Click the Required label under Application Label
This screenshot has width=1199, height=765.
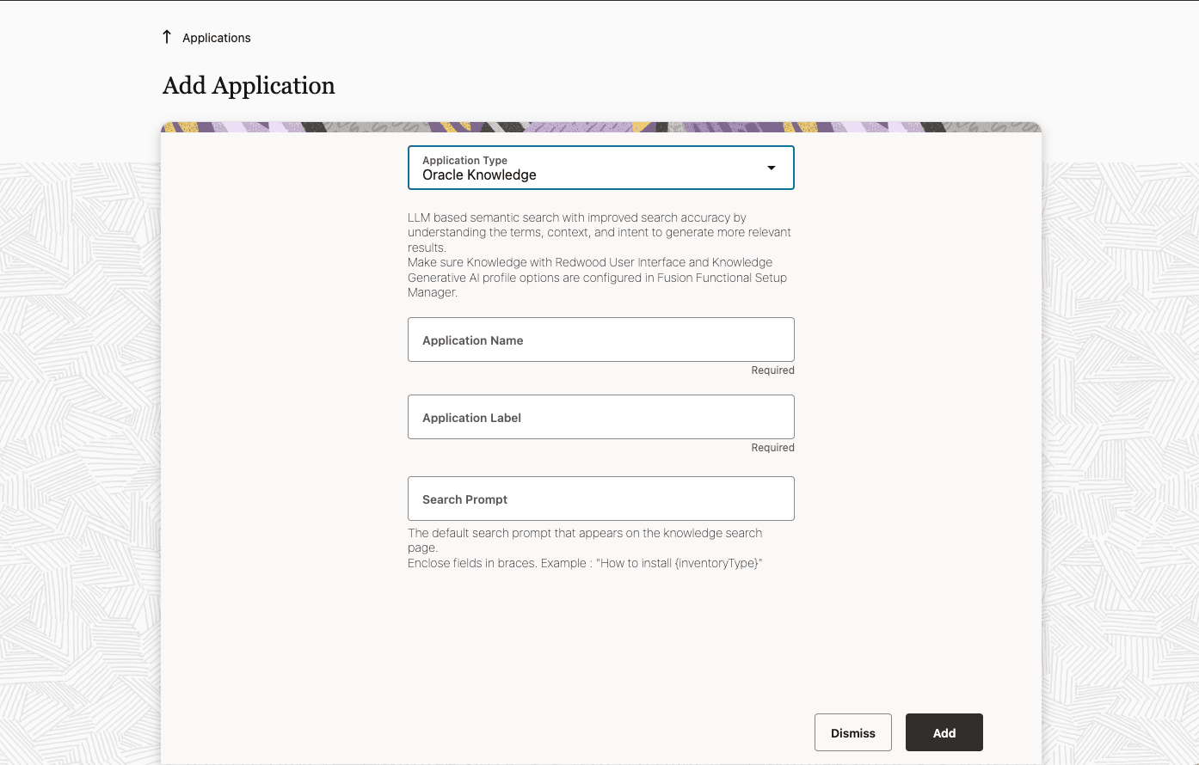point(772,447)
